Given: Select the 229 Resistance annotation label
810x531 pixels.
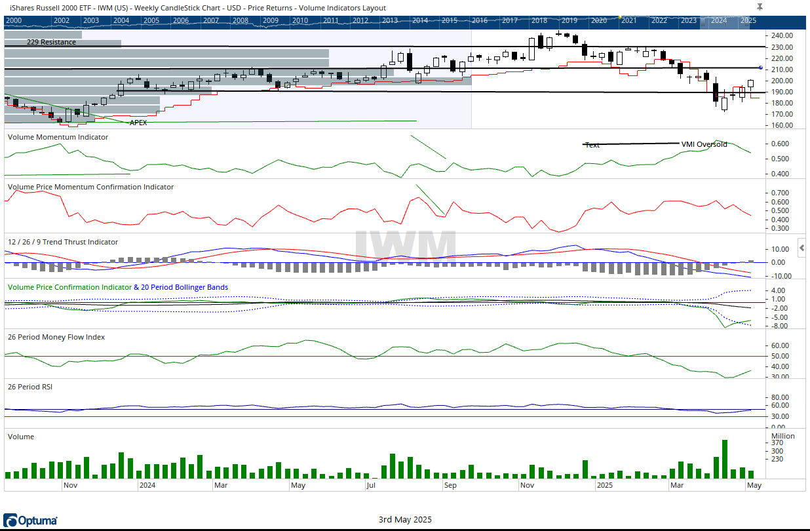Looking at the screenshot, I should pos(51,42).
